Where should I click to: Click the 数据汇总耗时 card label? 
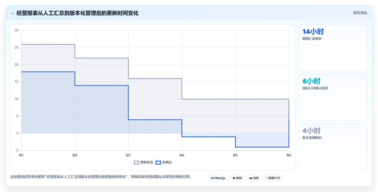tap(312, 39)
